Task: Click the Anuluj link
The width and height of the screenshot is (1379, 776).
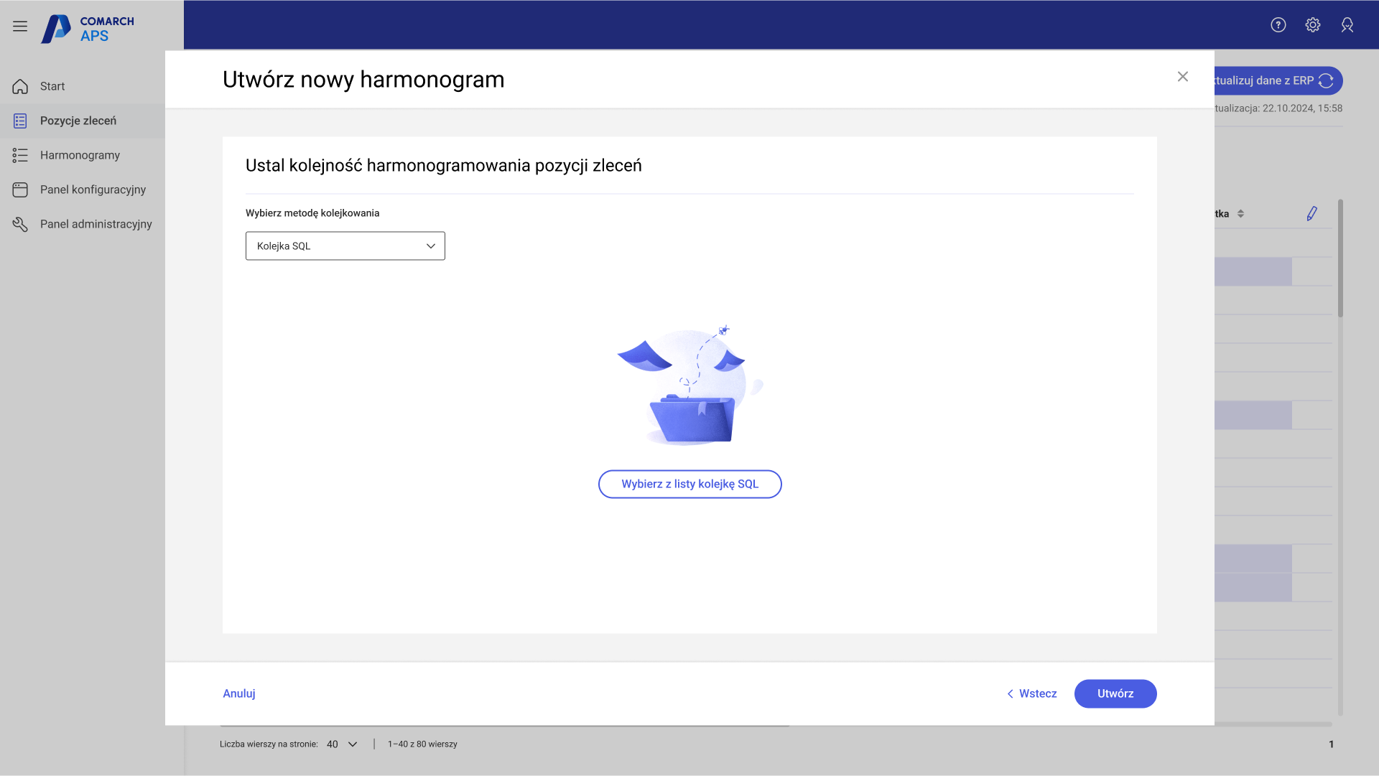Action: pos(239,693)
